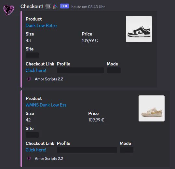
Task: Enlarge the beige WMNS Dunk thumbnail
Action: [152, 108]
